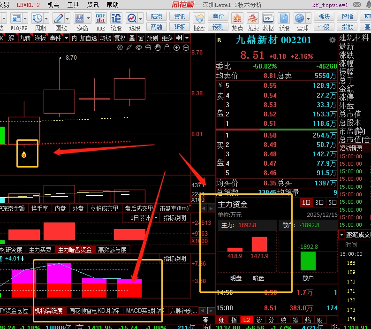
Task: Expand the 周期 dropdown arrow
Action: point(46,18)
